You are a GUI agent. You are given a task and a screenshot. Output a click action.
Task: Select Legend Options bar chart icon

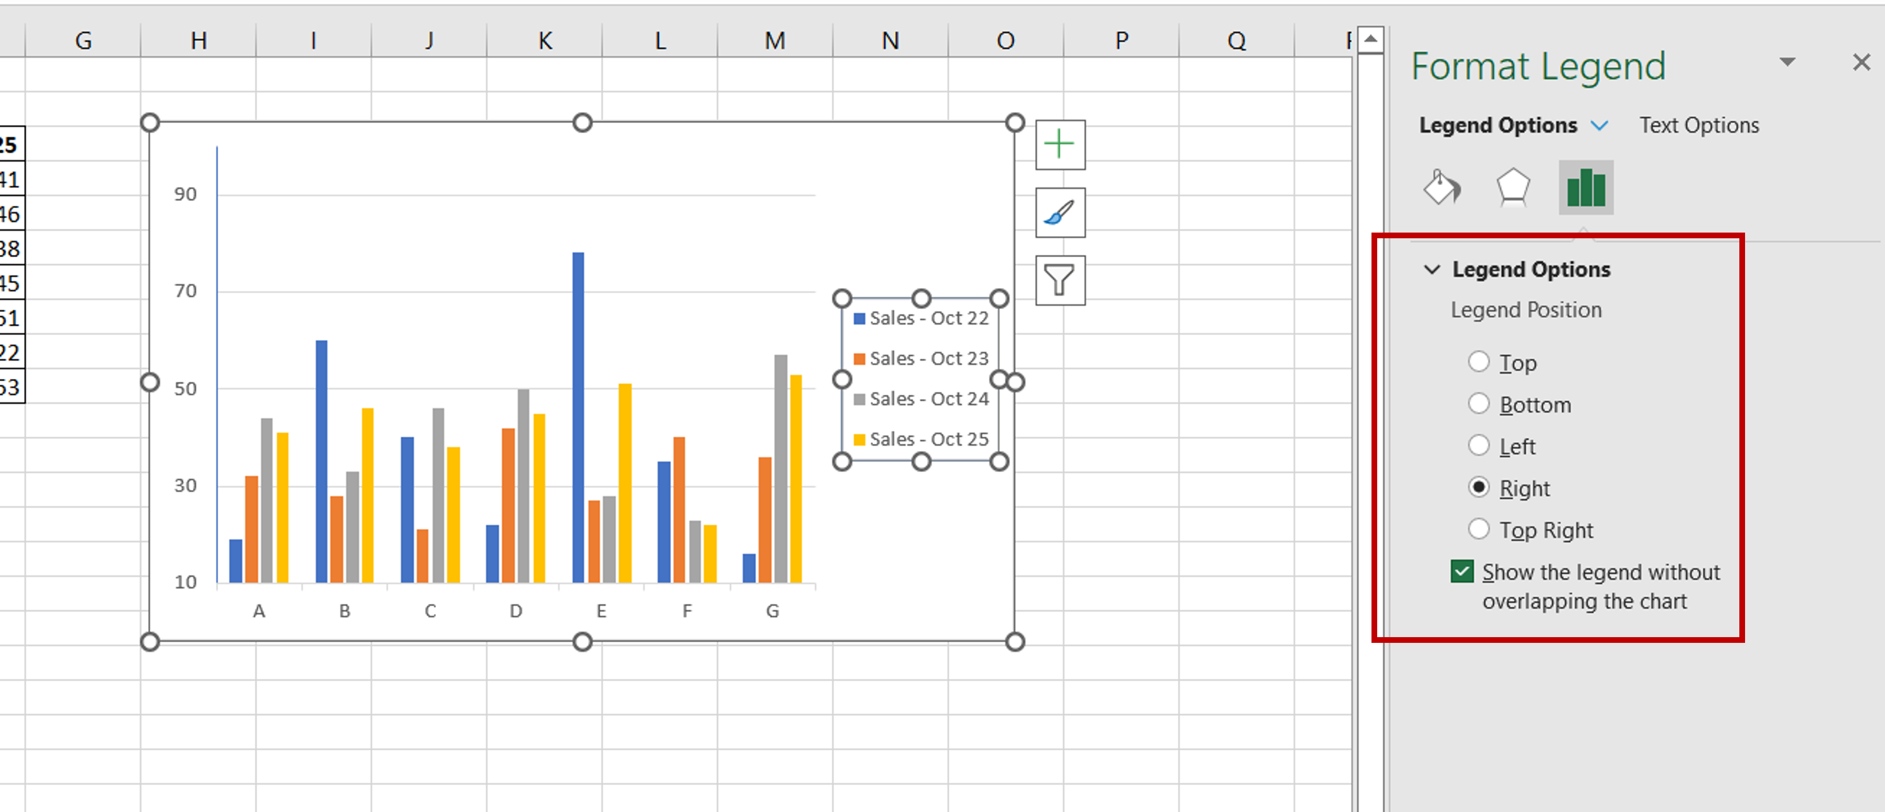pyautogui.click(x=1586, y=187)
